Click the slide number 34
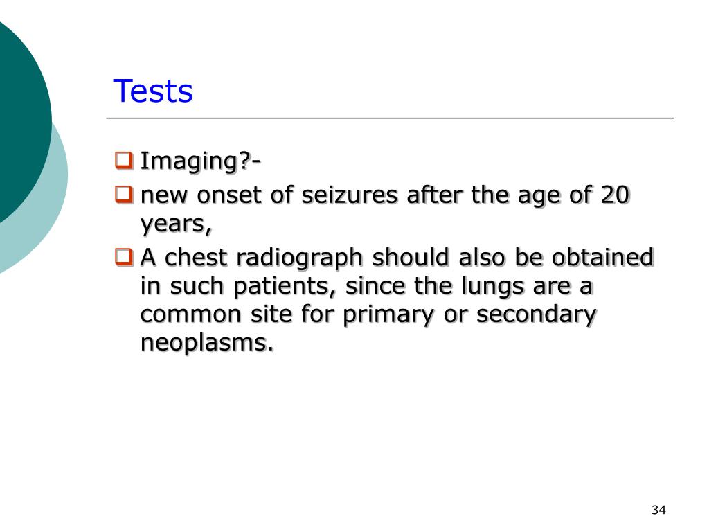 pyautogui.click(x=659, y=511)
